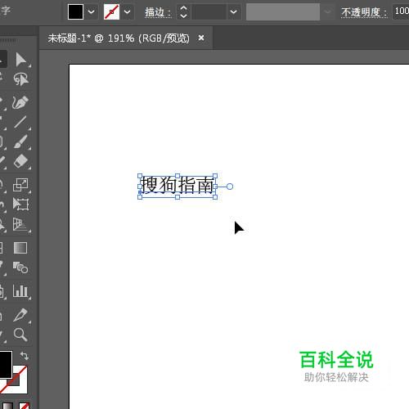The height and width of the screenshot is (409, 409).
Task: Select the Paintbrush tool
Action: [x=20, y=142]
